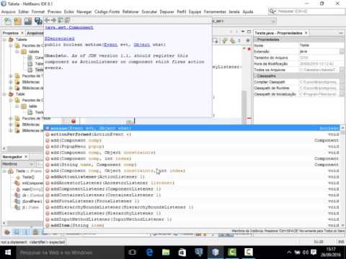
Task: Open the Janela menu
Action: click(x=234, y=12)
